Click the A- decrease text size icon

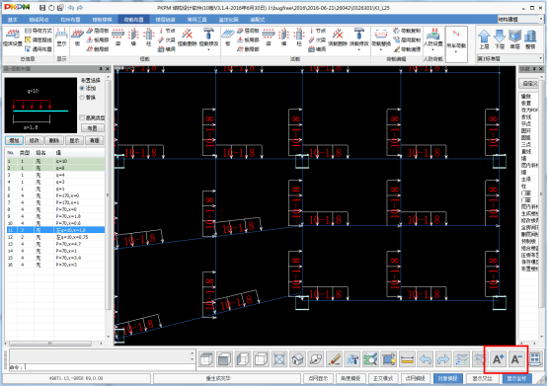click(x=515, y=359)
